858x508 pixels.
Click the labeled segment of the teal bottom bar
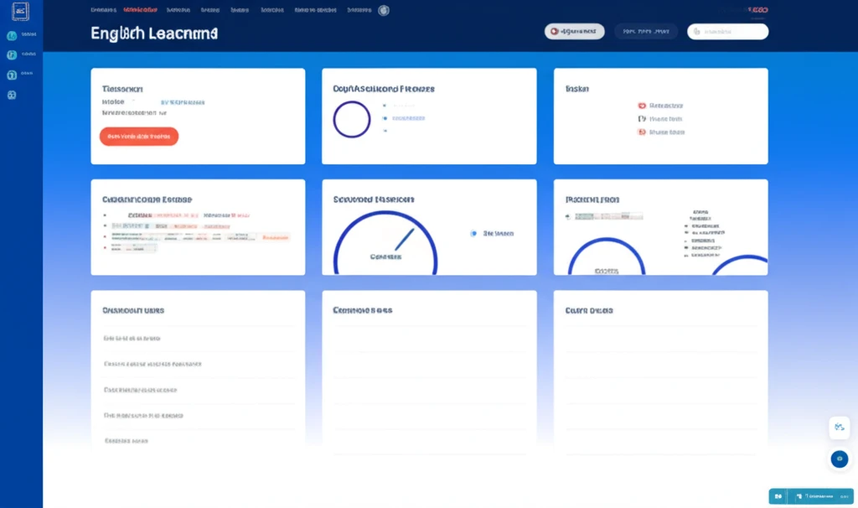(821, 496)
